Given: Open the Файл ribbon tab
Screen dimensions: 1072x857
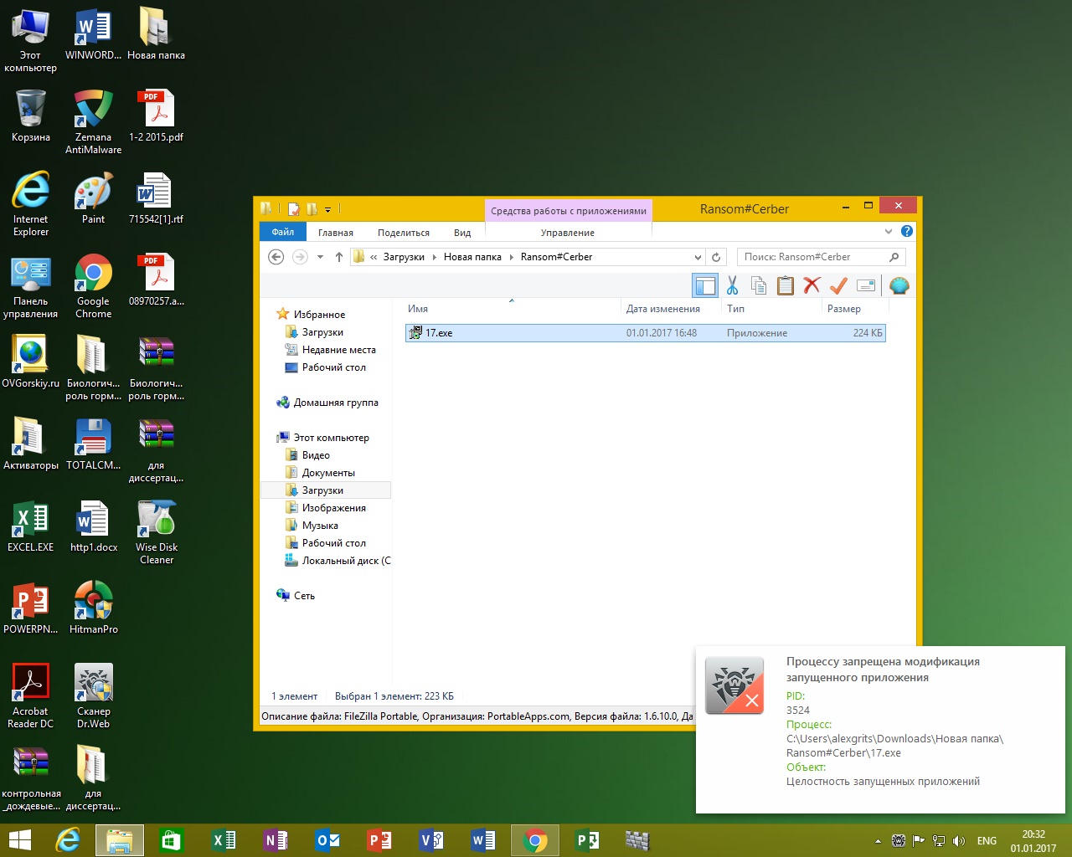Looking at the screenshot, I should click(283, 232).
